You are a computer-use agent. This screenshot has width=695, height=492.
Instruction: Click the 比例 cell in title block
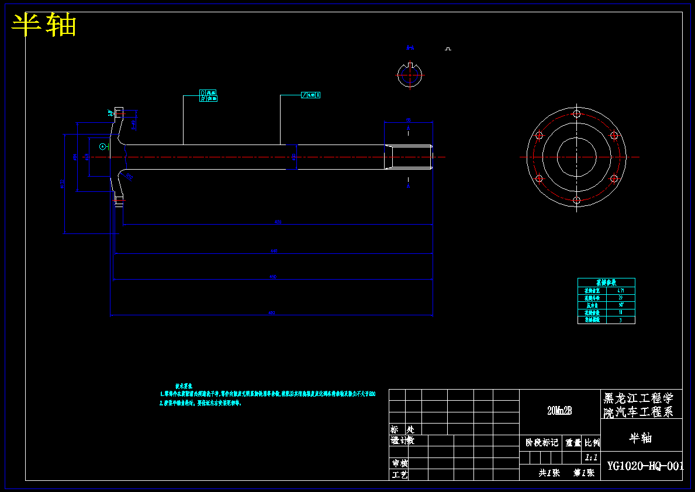tap(592, 442)
